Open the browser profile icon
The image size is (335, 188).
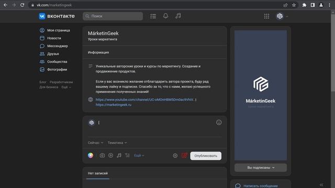pos(321,5)
